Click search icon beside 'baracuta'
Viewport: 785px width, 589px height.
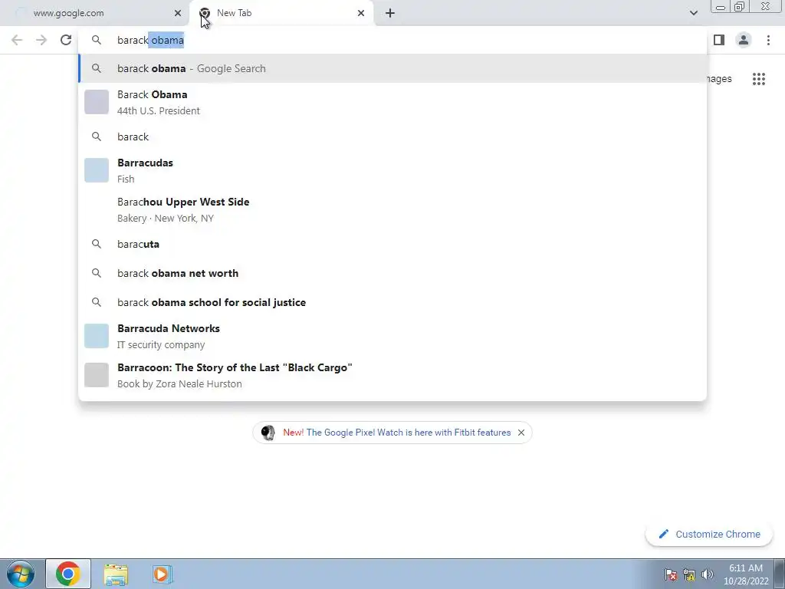97,244
